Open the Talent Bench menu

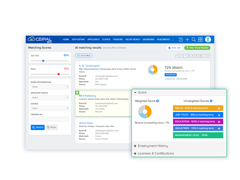click(x=132, y=39)
